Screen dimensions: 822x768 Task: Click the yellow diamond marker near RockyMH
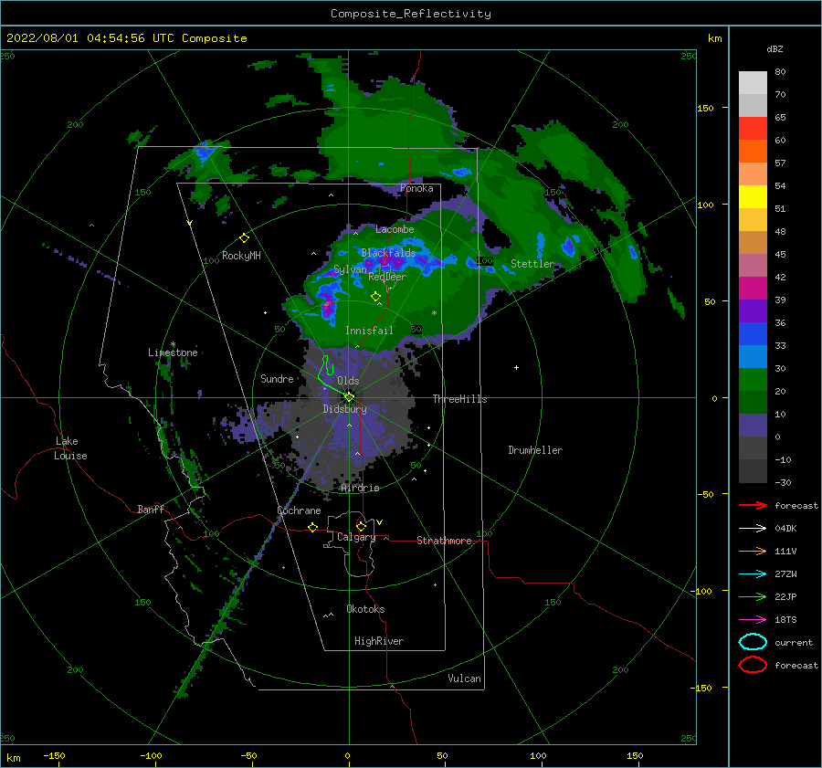tap(244, 238)
